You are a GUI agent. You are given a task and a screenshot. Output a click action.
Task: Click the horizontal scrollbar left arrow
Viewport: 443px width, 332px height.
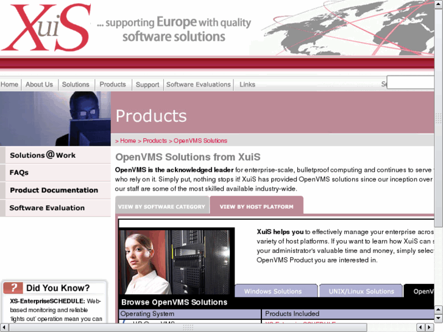tap(4, 328)
